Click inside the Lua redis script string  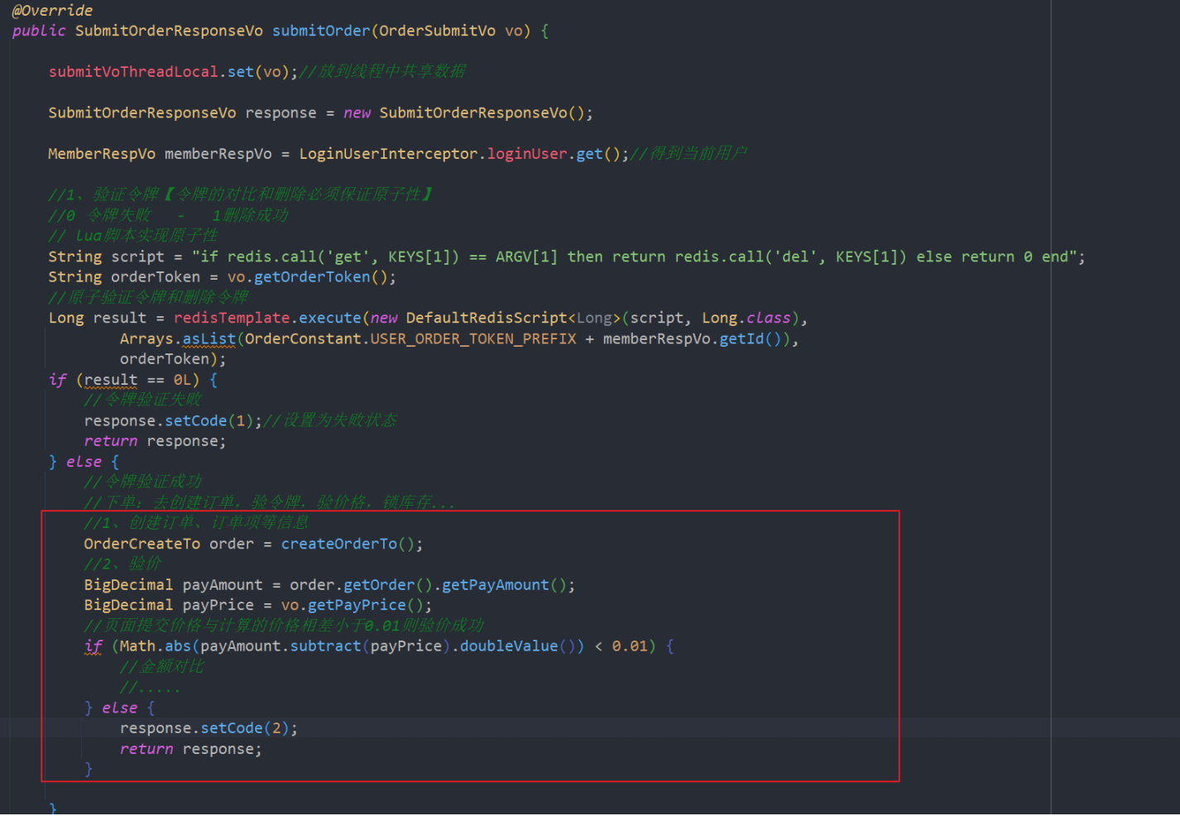click(x=633, y=257)
